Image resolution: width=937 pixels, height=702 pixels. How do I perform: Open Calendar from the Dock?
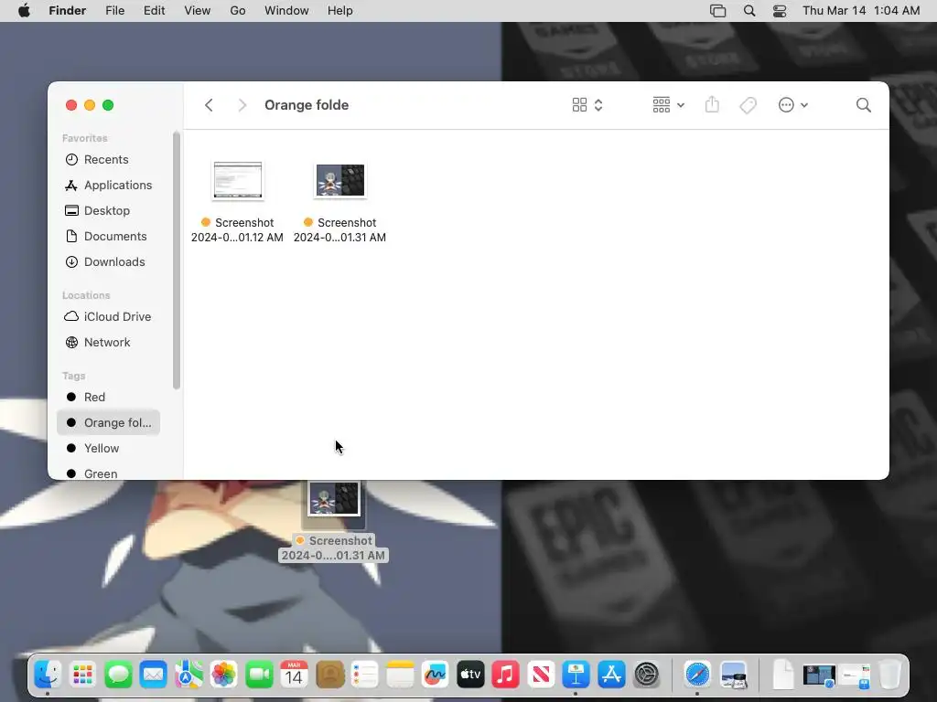click(x=294, y=675)
